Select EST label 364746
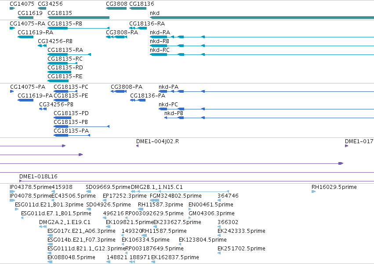Image resolution: width=374 pixels, height=264 pixels. click(x=228, y=196)
